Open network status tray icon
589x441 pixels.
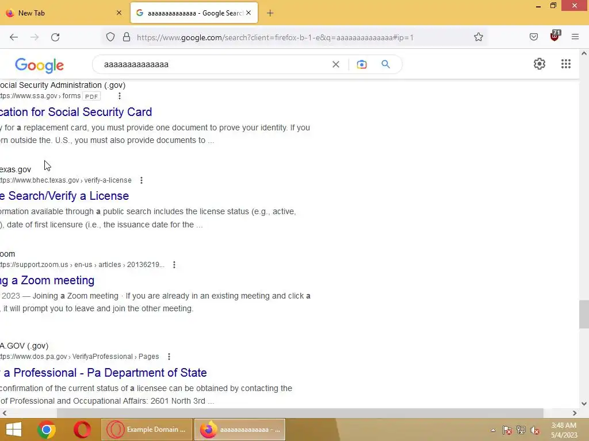tap(521, 430)
